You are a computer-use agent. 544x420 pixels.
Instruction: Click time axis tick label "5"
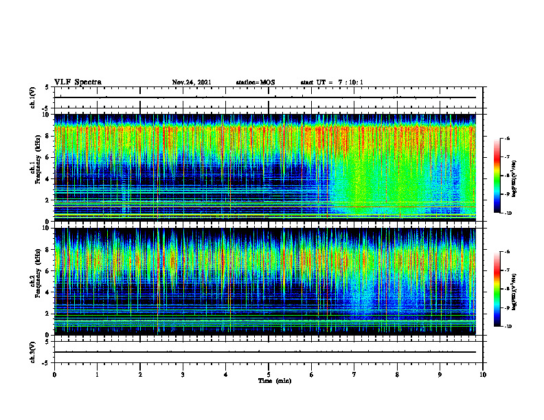click(269, 375)
